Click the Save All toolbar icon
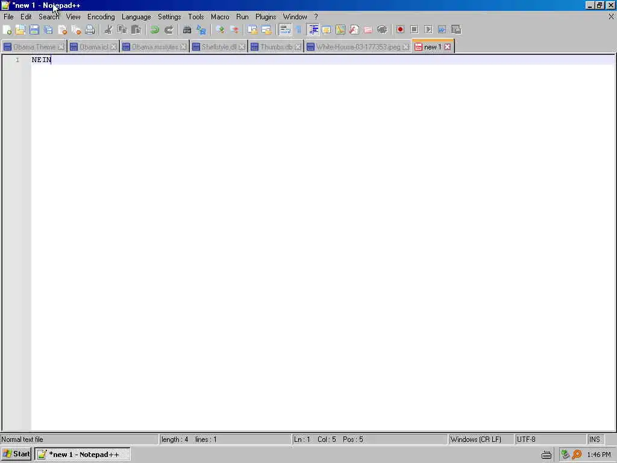617x463 pixels. tap(48, 30)
